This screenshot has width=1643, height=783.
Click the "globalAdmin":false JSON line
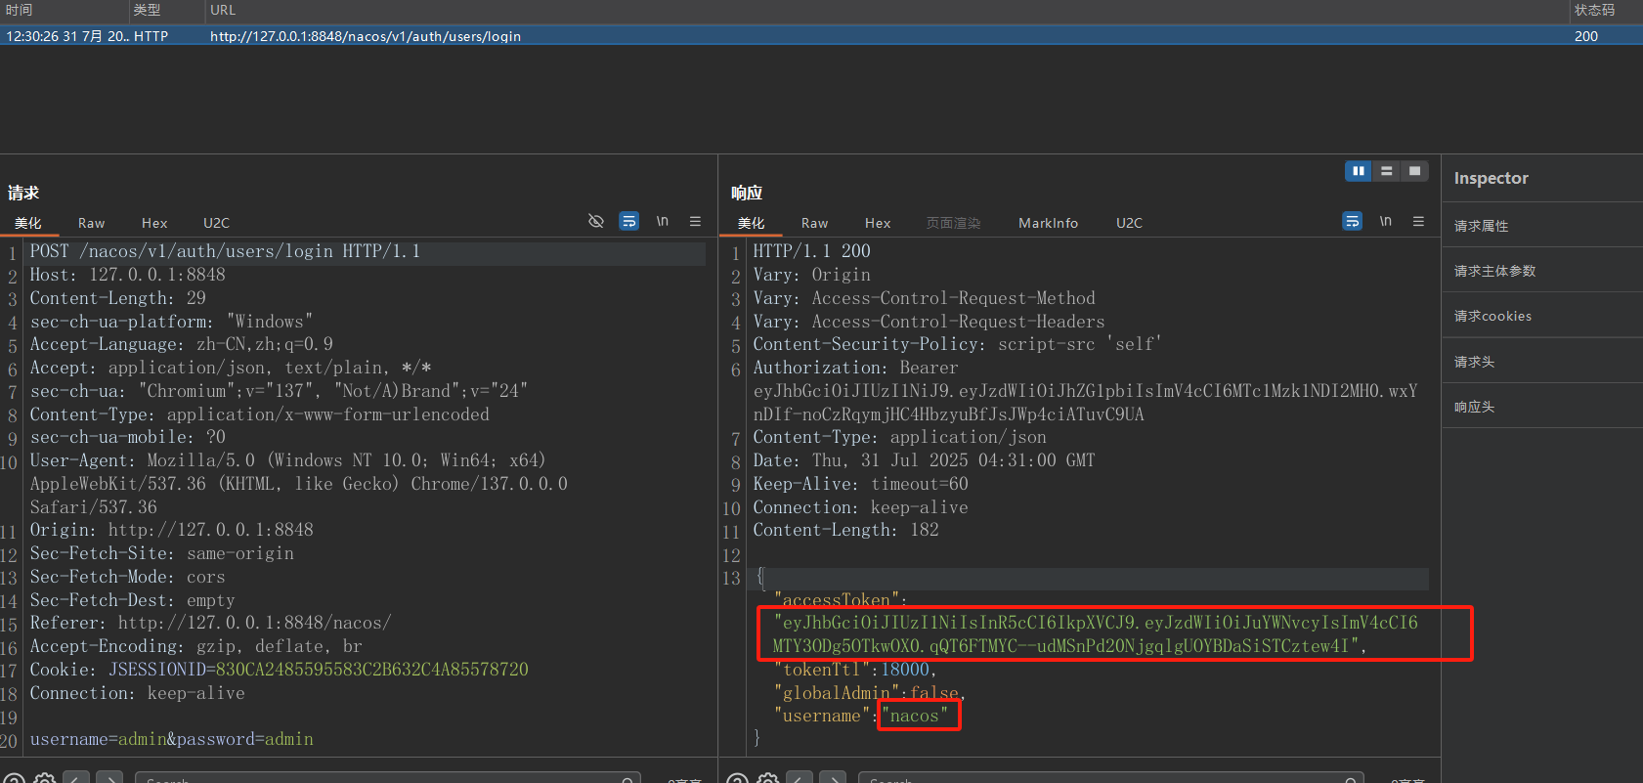pyautogui.click(x=870, y=693)
